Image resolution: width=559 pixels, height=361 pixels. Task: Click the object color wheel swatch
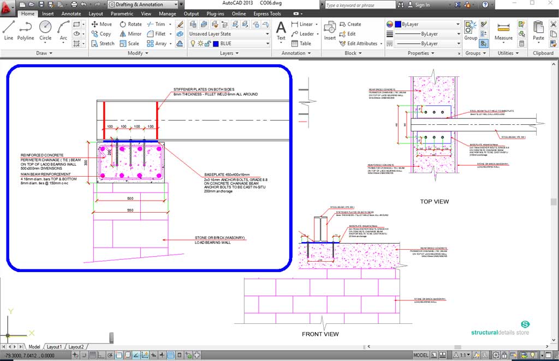point(390,24)
